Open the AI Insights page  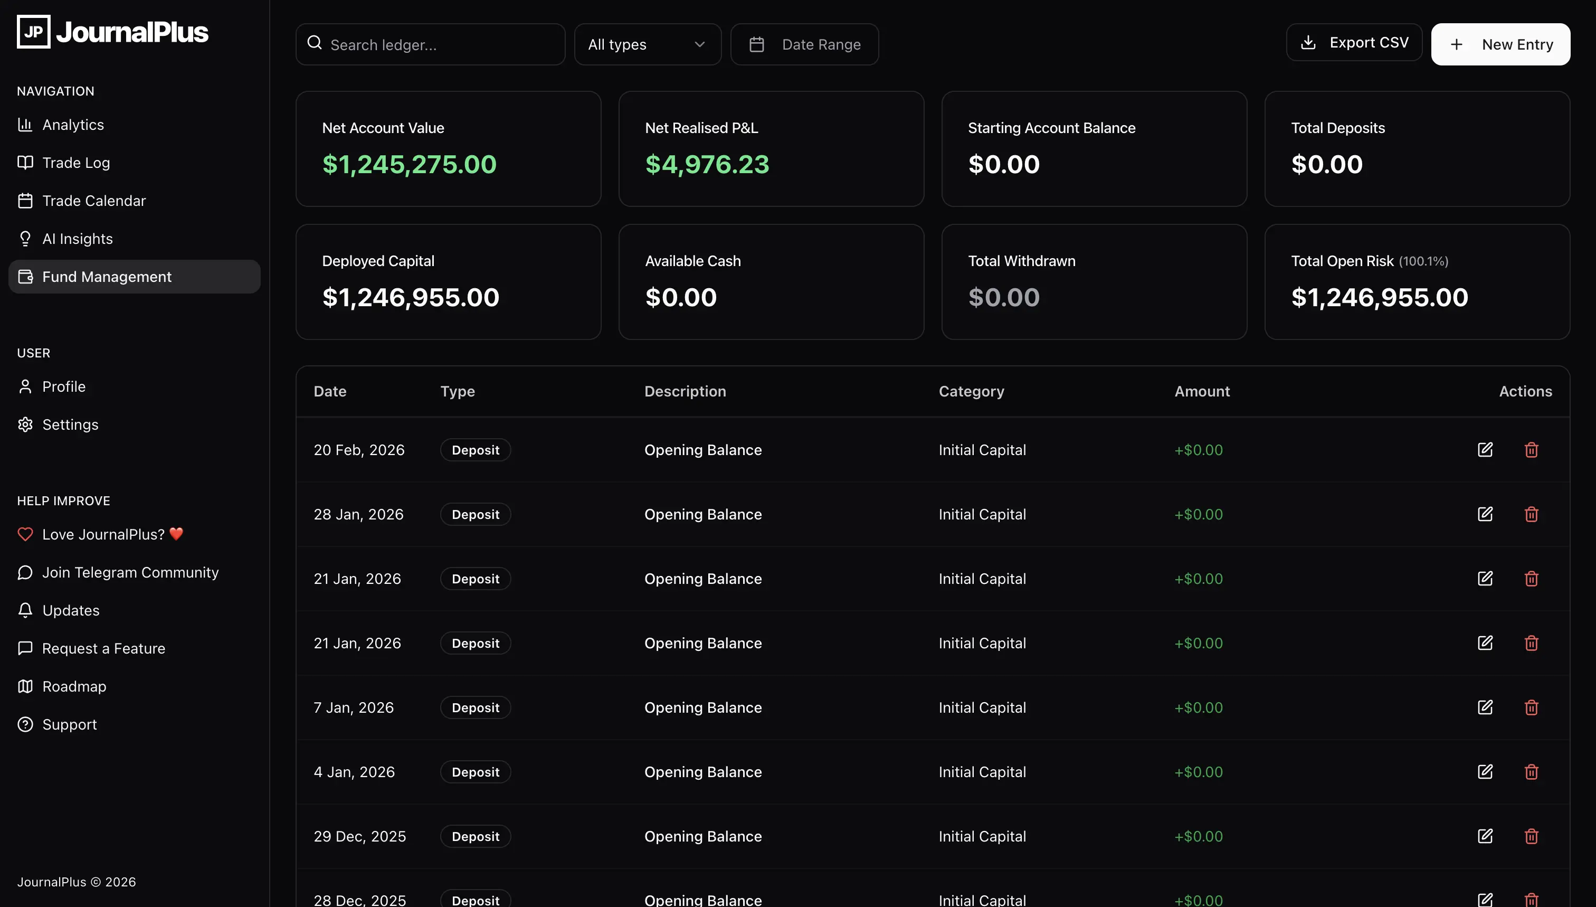[x=77, y=239]
